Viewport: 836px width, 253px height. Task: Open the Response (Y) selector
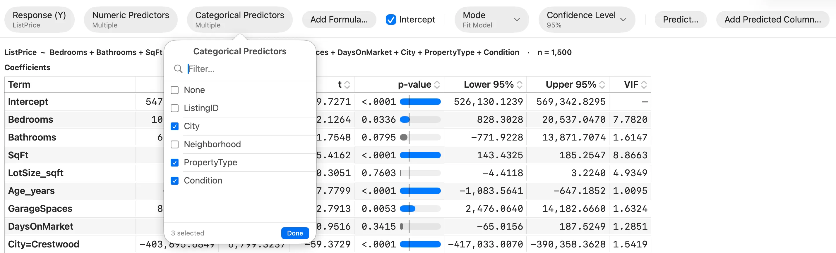pos(39,20)
